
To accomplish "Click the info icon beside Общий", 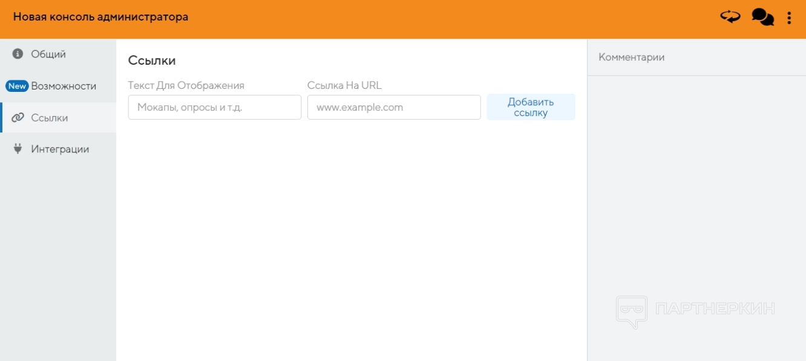I will click(x=18, y=54).
